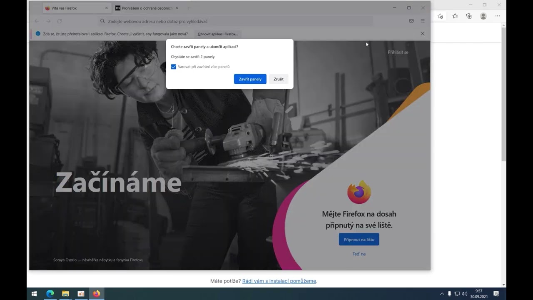Click the info icon in the reinstall notification bar
Screen dimensions: 533x300
point(38,34)
